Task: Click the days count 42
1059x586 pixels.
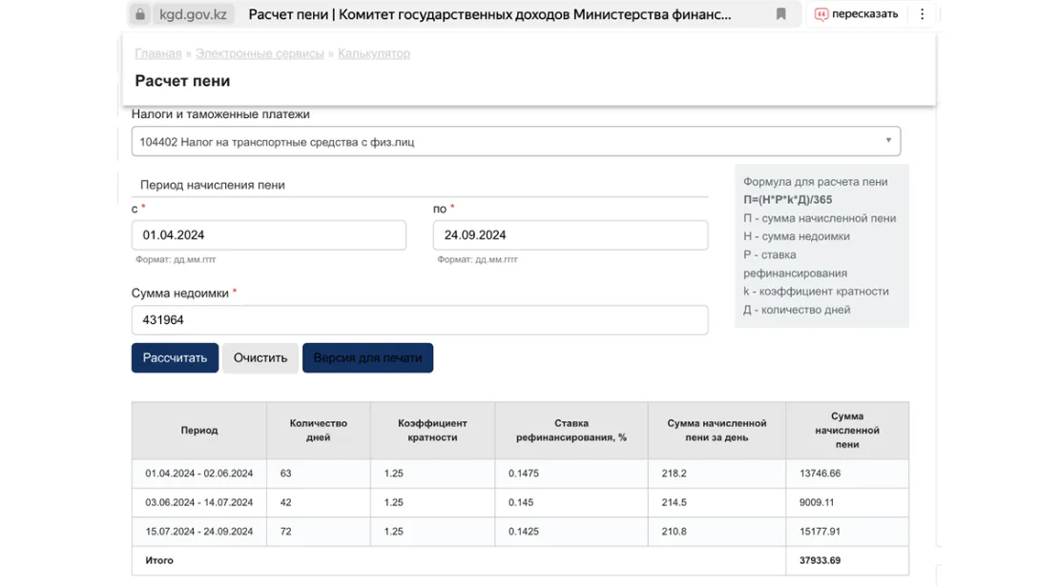Action: (285, 502)
